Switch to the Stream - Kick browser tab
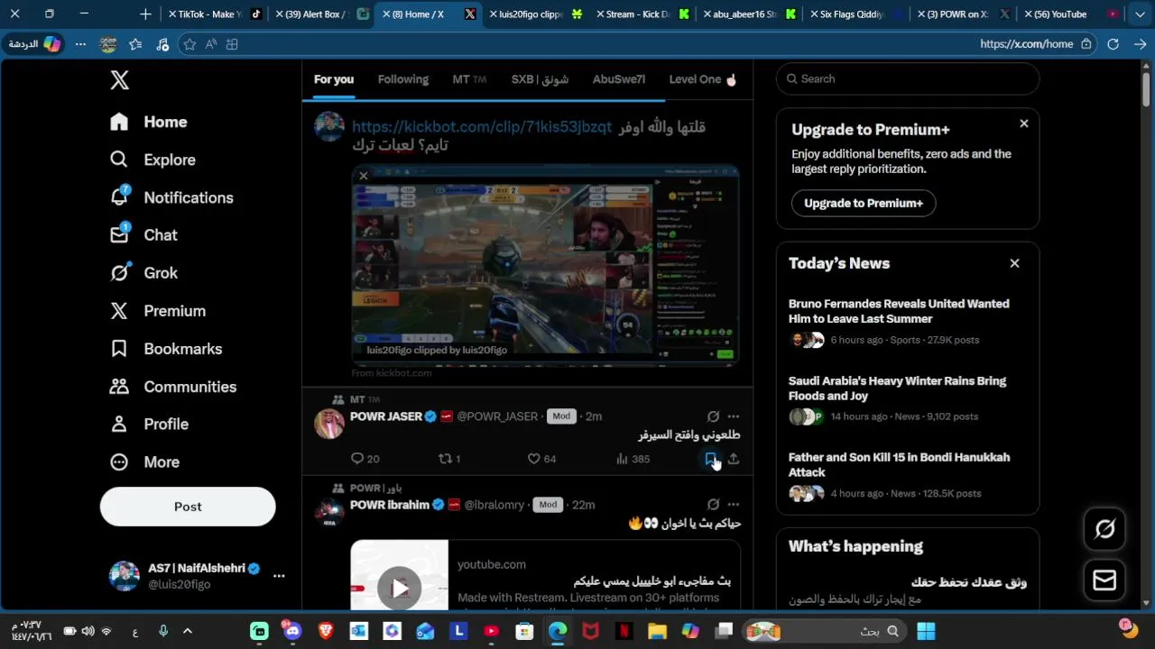The height and width of the screenshot is (649, 1155). click(x=642, y=14)
